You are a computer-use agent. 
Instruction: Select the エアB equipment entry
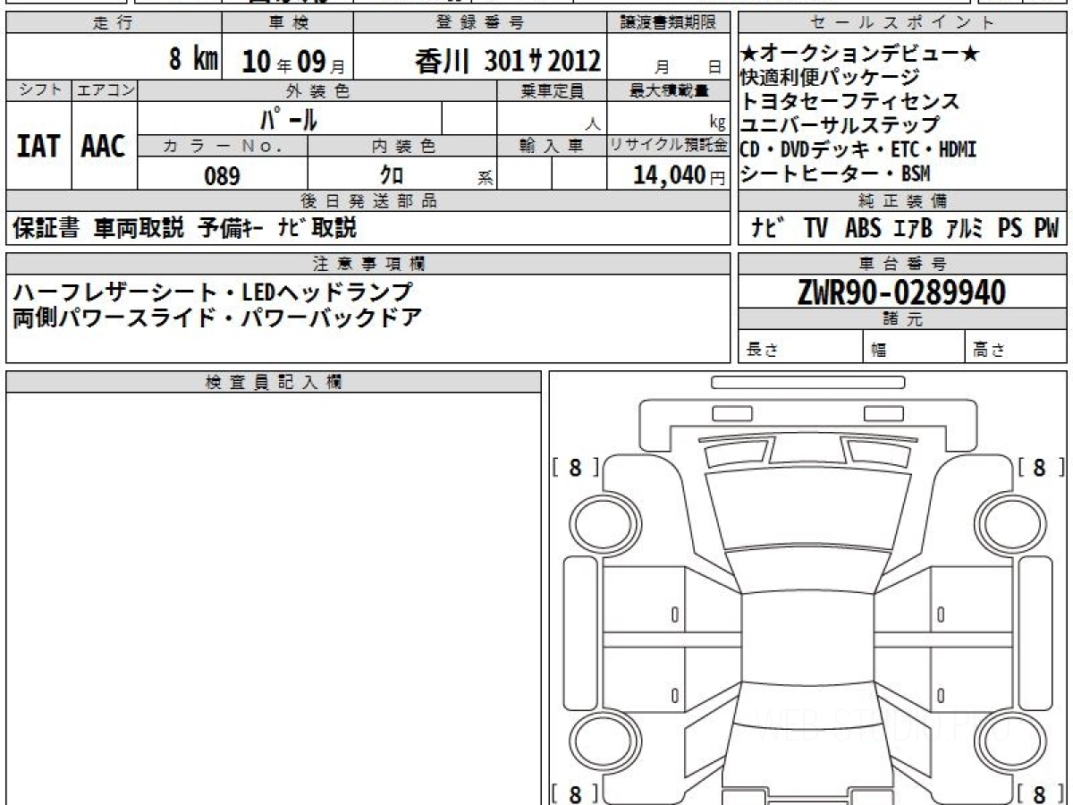tap(913, 229)
